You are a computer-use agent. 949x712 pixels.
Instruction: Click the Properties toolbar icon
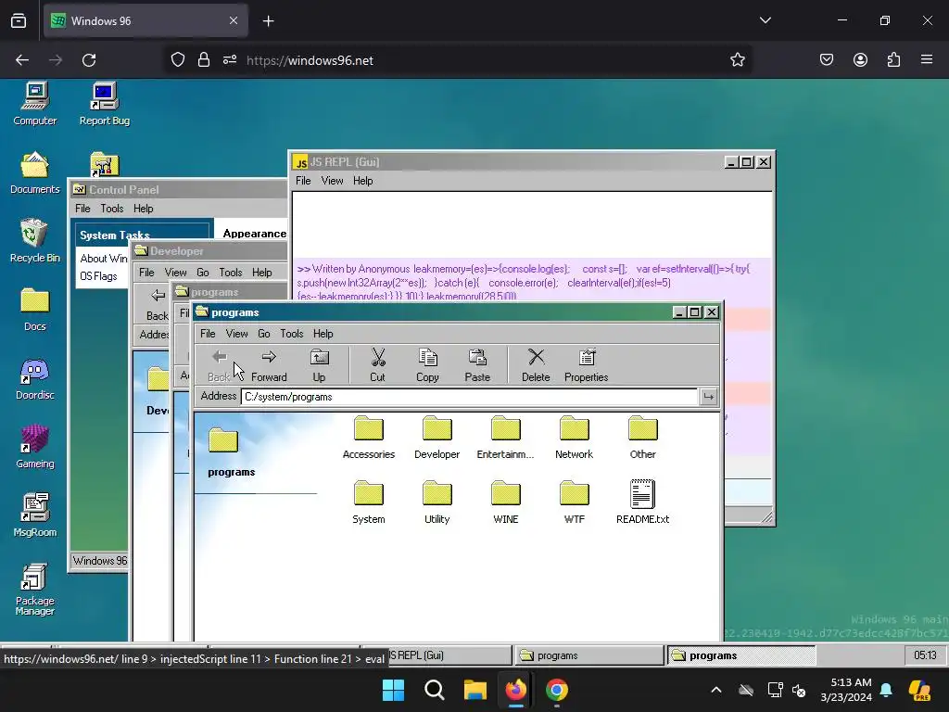pos(586,365)
